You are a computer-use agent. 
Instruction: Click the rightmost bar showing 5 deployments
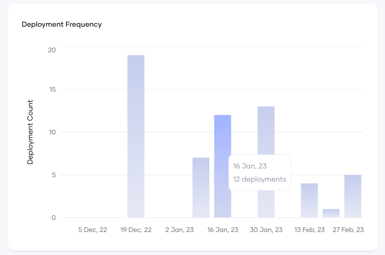pos(353,196)
